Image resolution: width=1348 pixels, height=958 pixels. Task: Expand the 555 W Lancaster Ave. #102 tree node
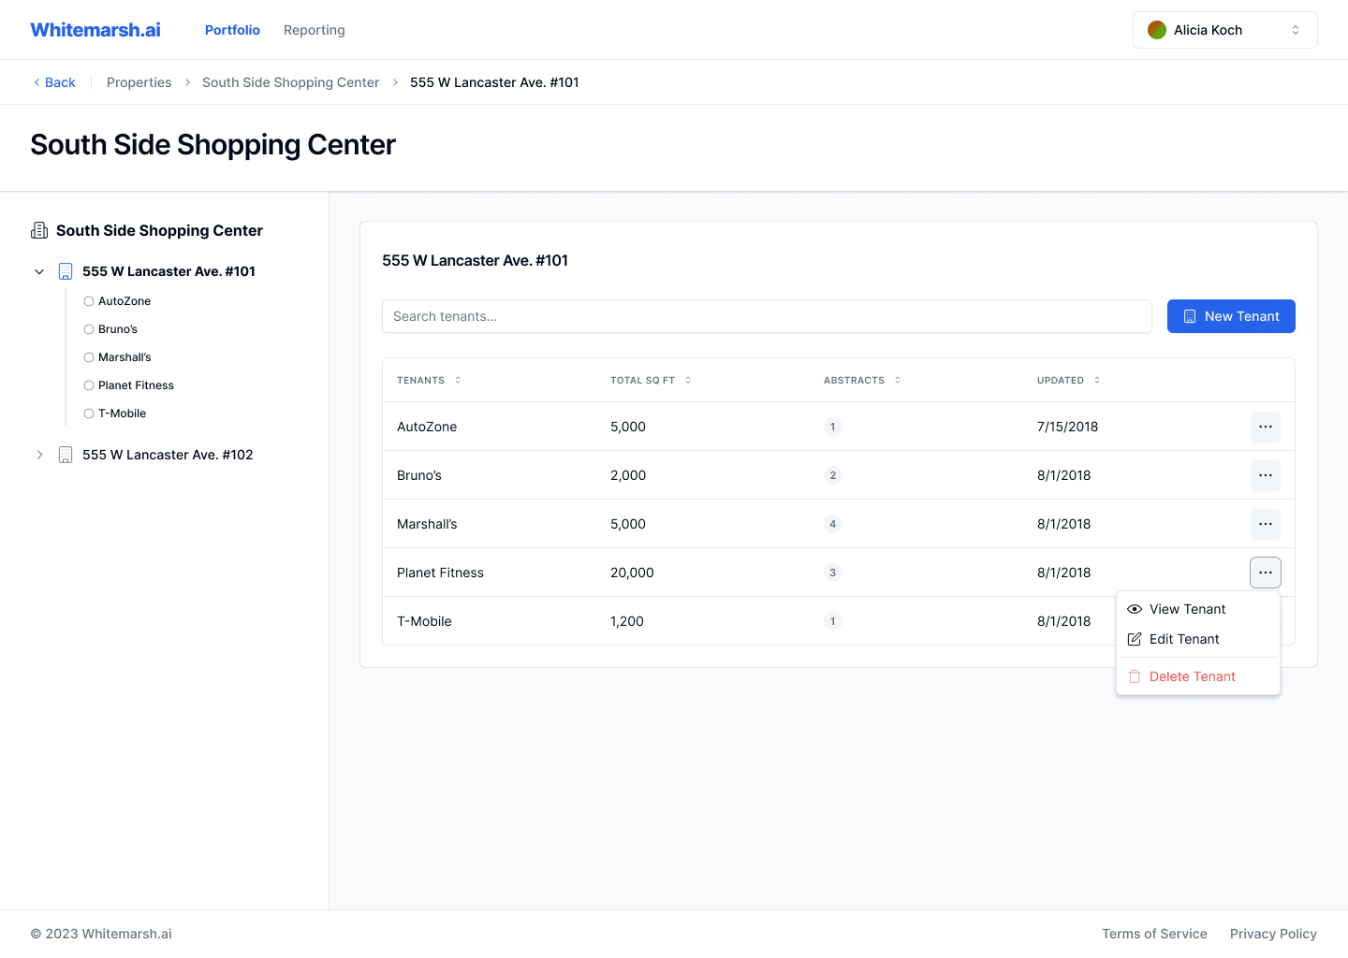pos(39,455)
